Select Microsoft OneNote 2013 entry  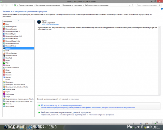pos(13,36)
